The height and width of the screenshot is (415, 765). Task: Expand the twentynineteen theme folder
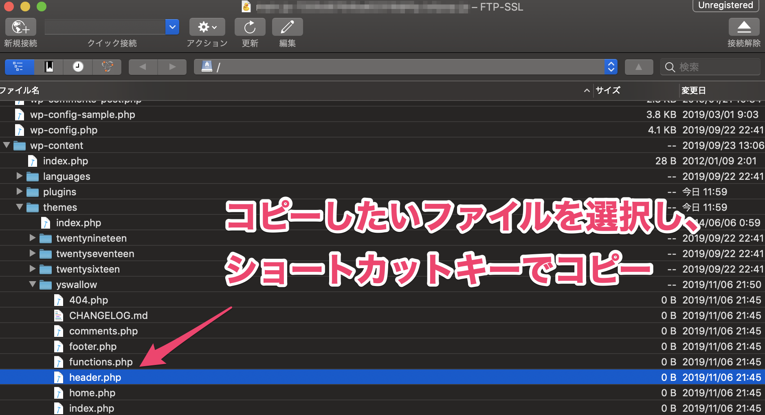pyautogui.click(x=32, y=238)
